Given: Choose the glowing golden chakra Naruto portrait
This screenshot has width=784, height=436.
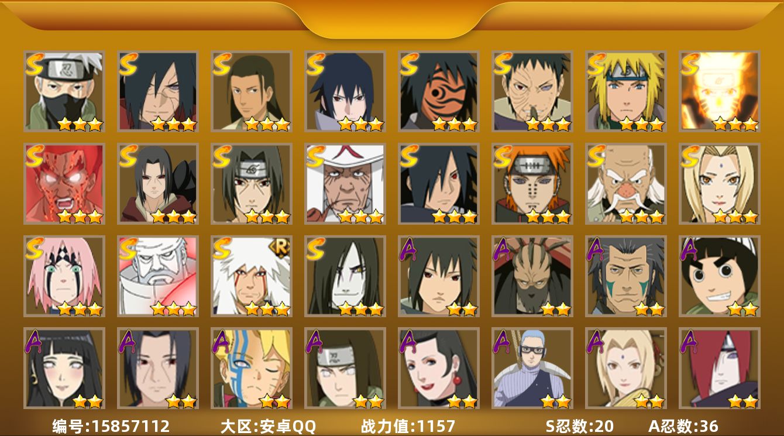Looking at the screenshot, I should pos(720,91).
